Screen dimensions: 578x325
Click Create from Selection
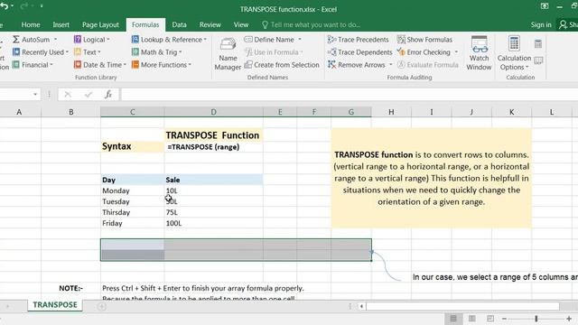click(282, 64)
